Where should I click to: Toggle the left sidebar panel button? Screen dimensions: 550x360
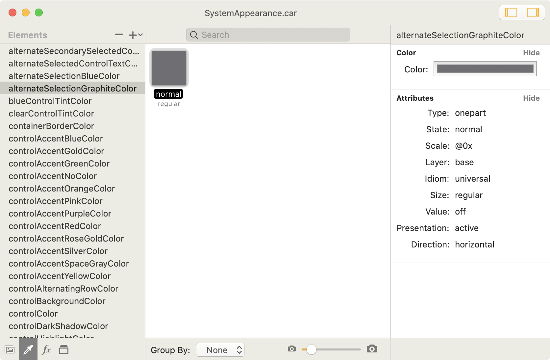(x=511, y=13)
